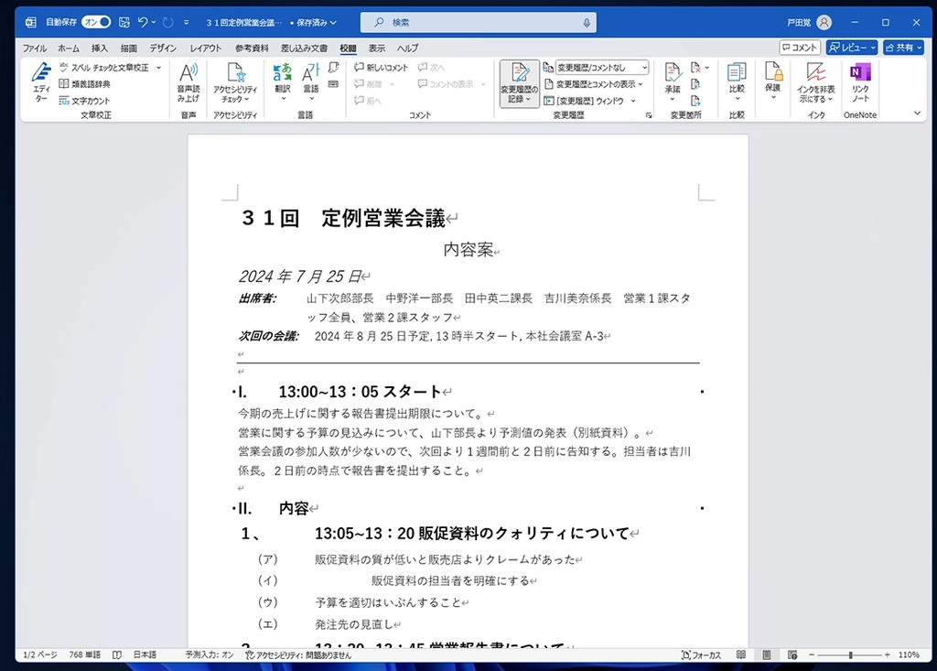Open the 翻訳 translate tool
937x671 pixels.
[x=282, y=82]
